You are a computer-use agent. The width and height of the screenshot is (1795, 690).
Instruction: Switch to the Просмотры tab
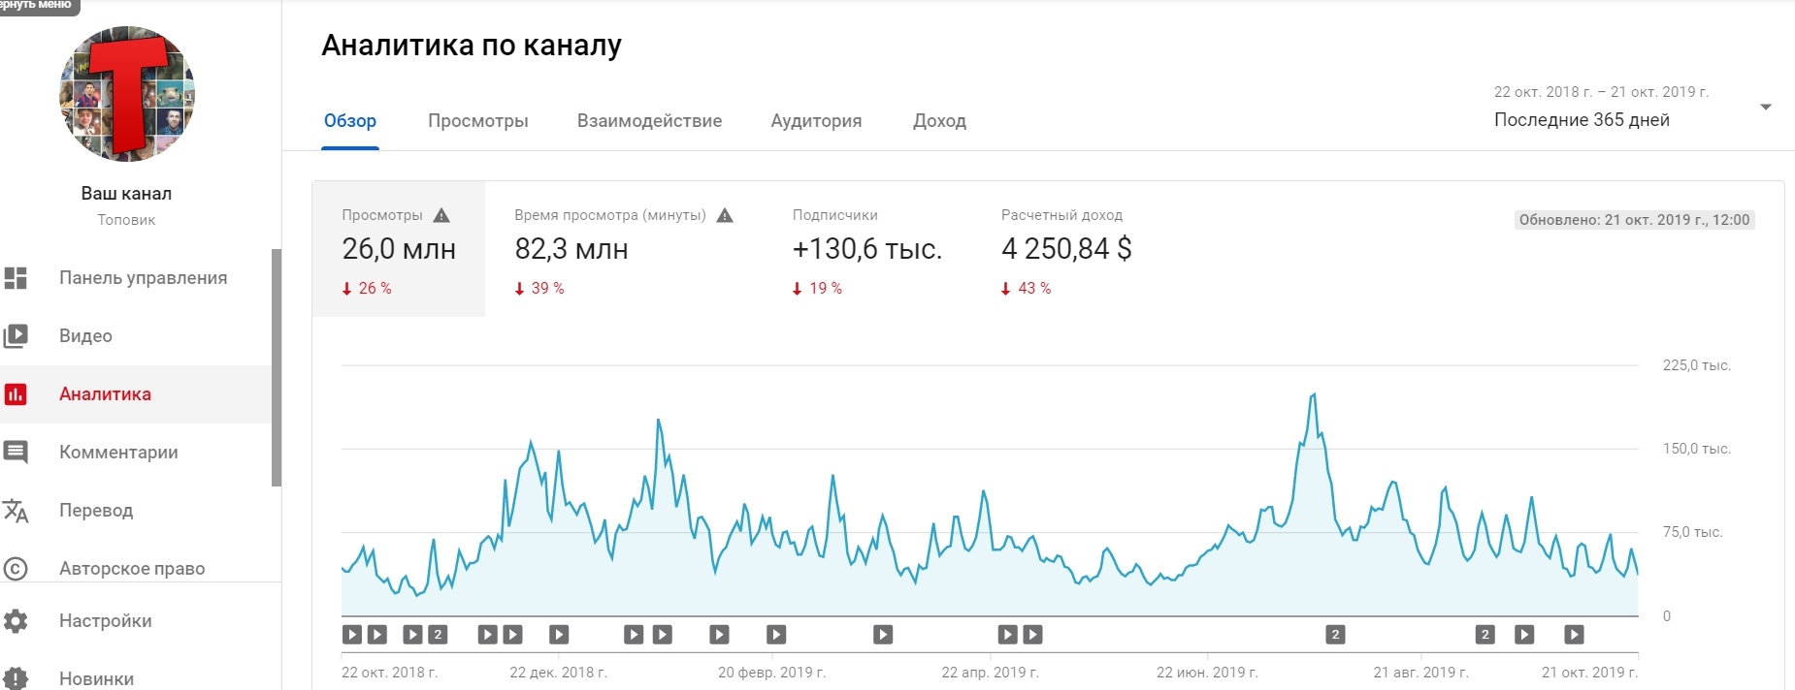pos(478,121)
